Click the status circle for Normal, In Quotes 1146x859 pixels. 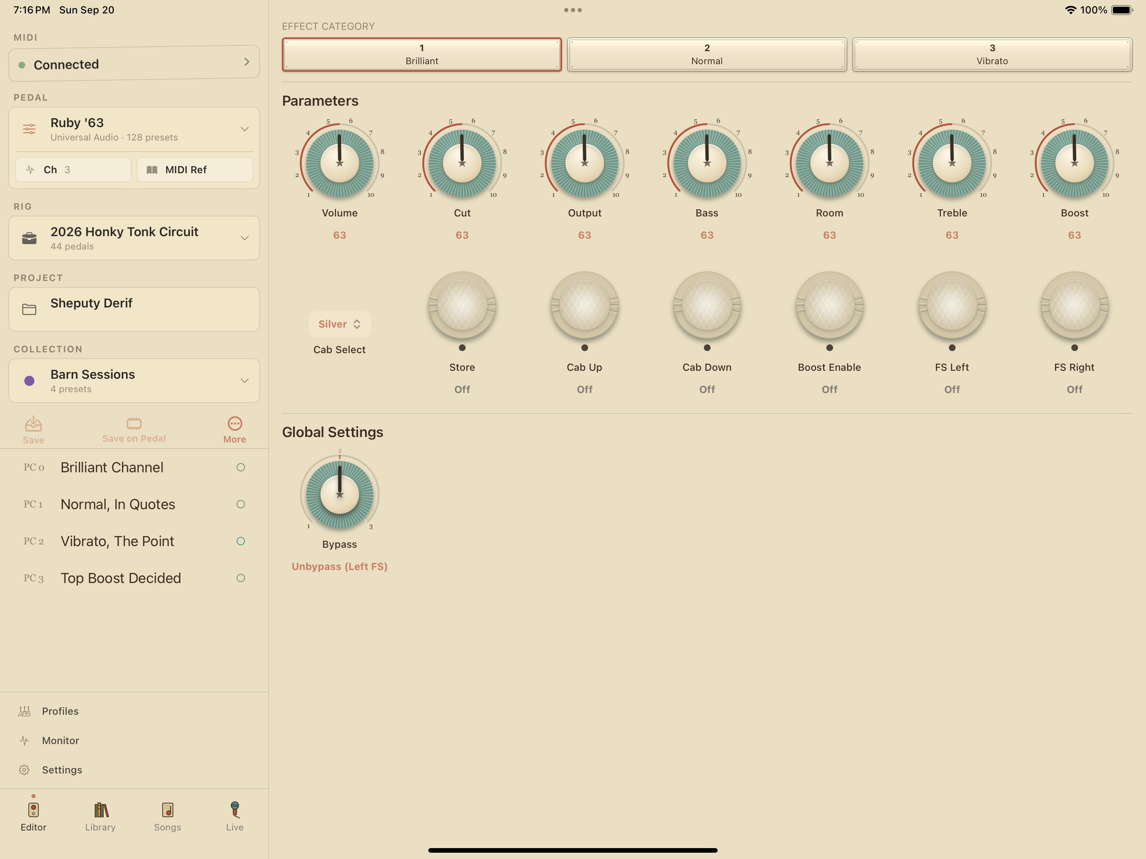point(241,504)
